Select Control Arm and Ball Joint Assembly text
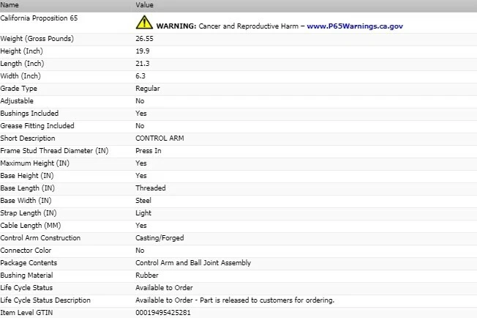This screenshot has height=318, width=477. tap(193, 264)
